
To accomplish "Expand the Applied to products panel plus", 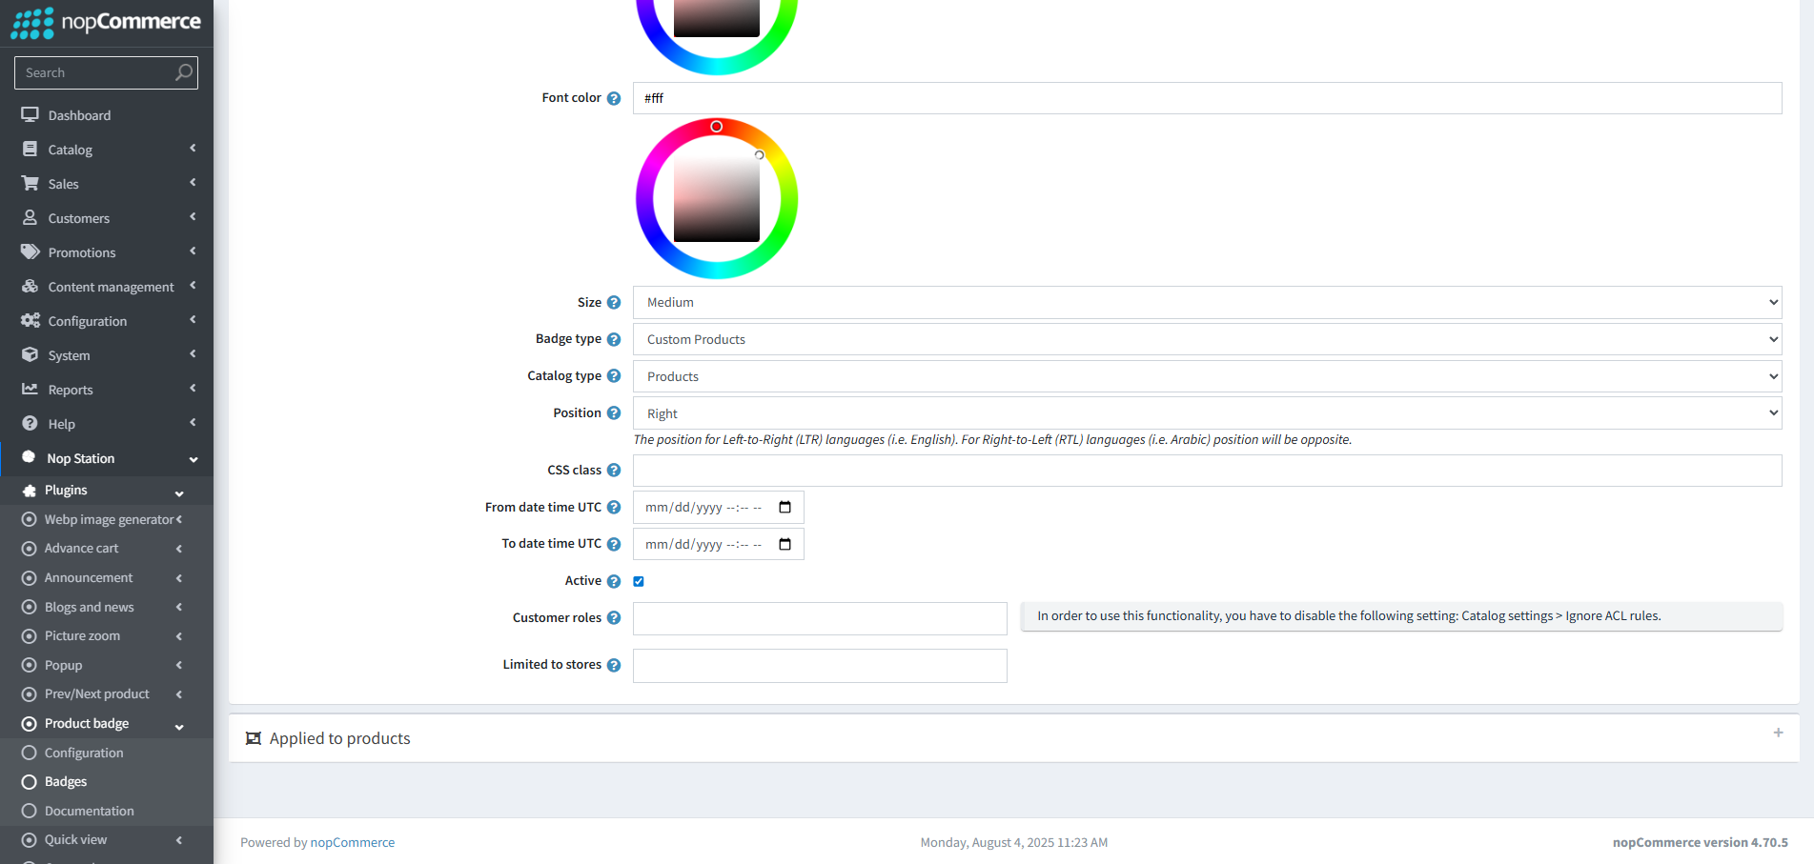I will click(x=1778, y=733).
